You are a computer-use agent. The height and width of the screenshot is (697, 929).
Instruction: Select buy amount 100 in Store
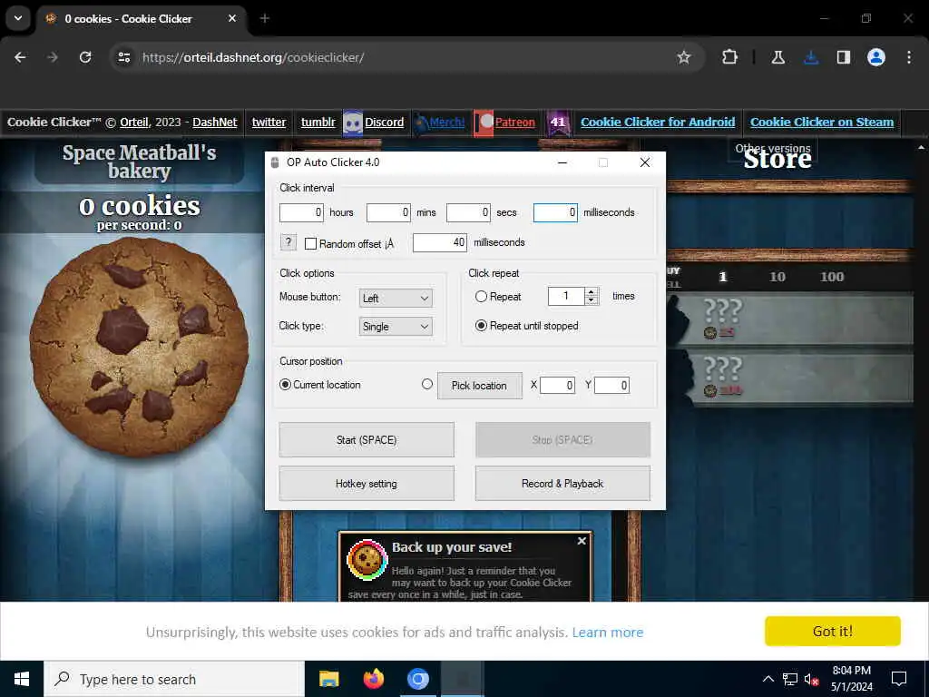pos(832,277)
